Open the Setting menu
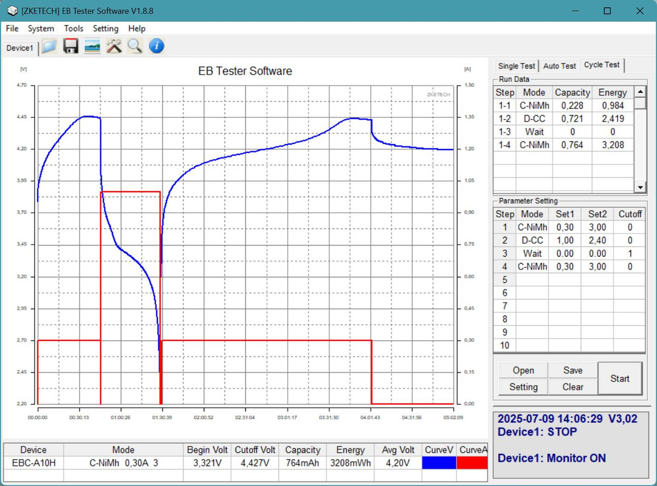657x486 pixels. point(106,29)
